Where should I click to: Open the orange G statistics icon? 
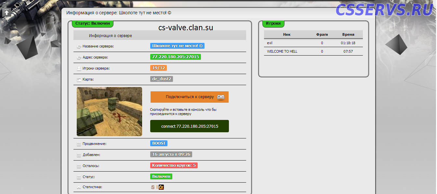[x=161, y=187]
